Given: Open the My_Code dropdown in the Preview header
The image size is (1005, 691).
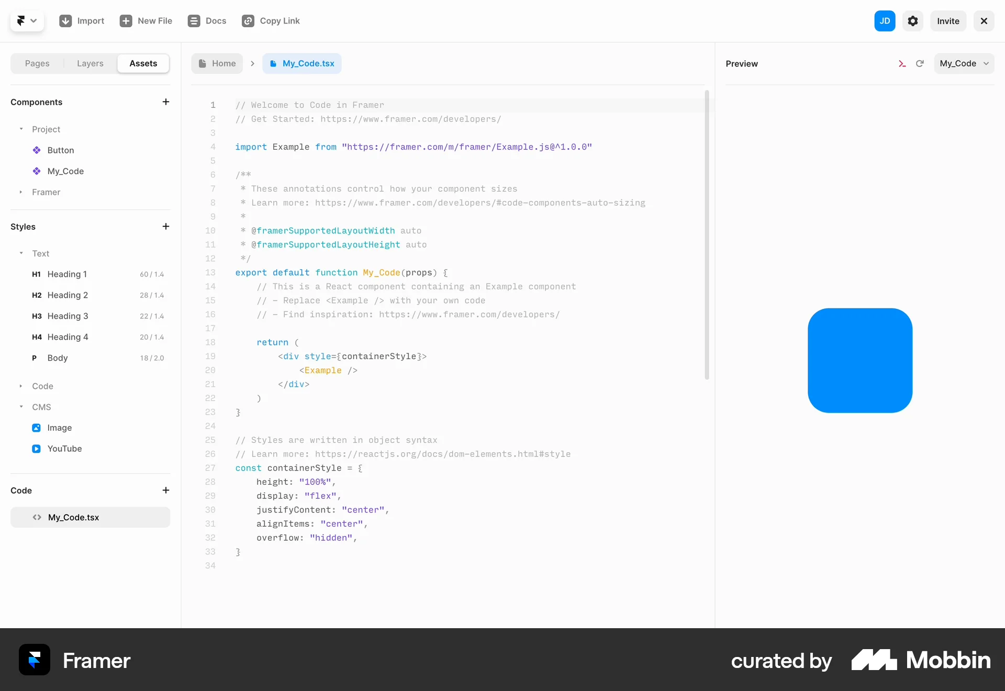Looking at the screenshot, I should [x=964, y=63].
